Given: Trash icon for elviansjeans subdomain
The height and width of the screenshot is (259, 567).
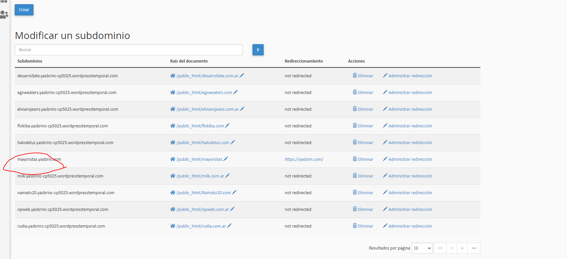Looking at the screenshot, I should (355, 109).
